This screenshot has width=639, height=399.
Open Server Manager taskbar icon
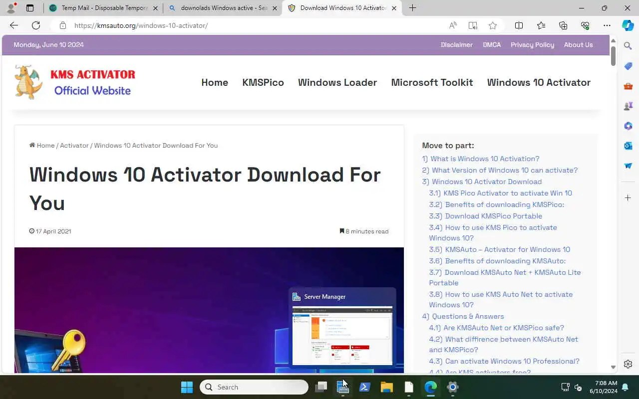(x=343, y=387)
